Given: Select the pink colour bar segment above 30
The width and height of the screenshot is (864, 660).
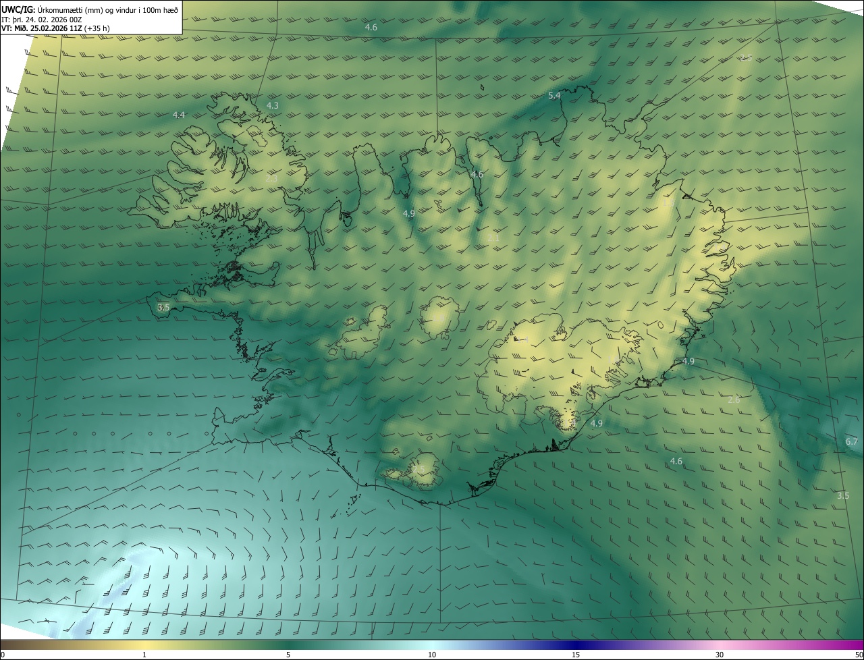Looking at the screenshot, I should click(x=720, y=644).
